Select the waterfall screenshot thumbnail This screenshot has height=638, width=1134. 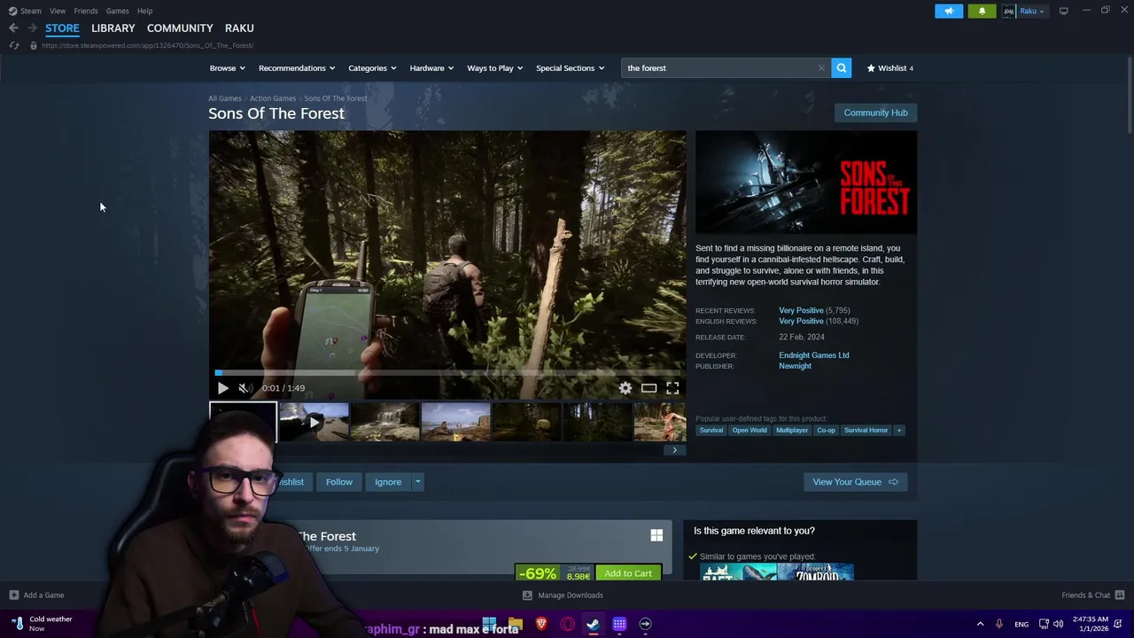pos(384,422)
